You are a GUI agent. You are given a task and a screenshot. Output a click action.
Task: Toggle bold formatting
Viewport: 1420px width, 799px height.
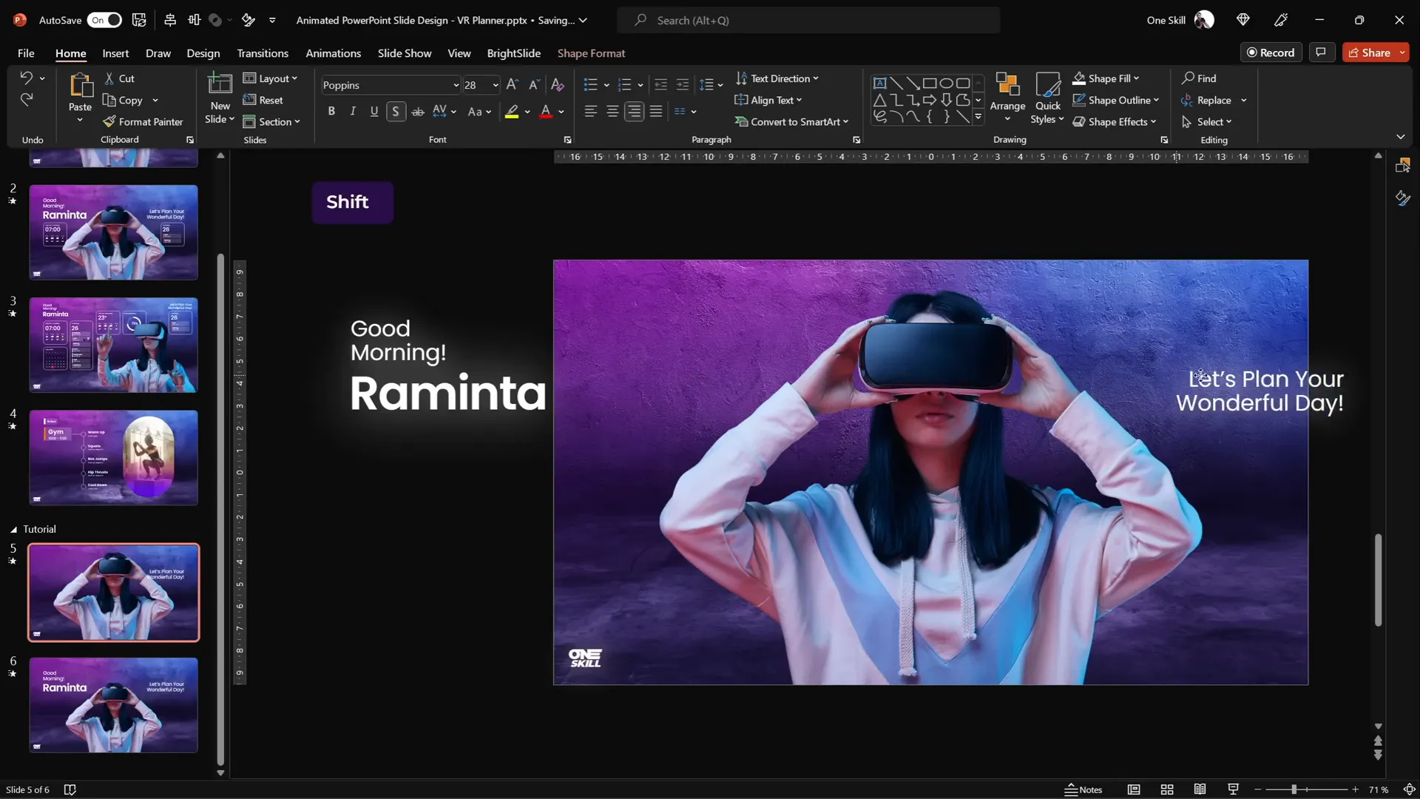tap(331, 111)
